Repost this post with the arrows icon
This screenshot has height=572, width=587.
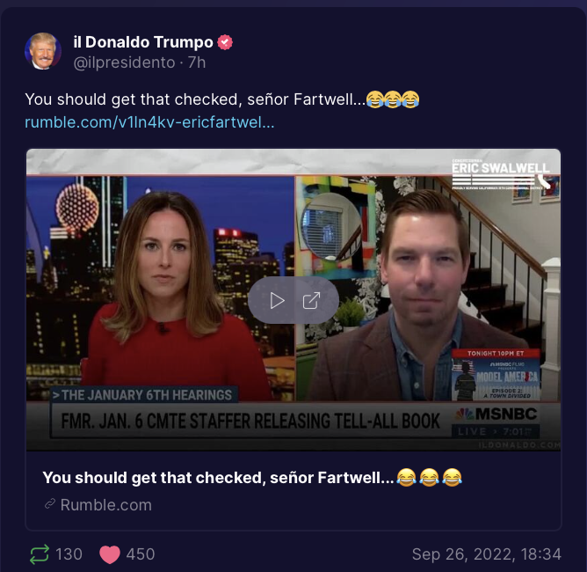[39, 554]
